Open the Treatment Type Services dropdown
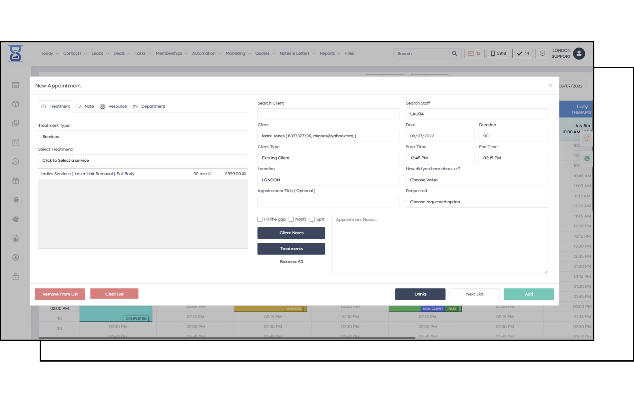This screenshot has height=396, width=634. click(143, 137)
